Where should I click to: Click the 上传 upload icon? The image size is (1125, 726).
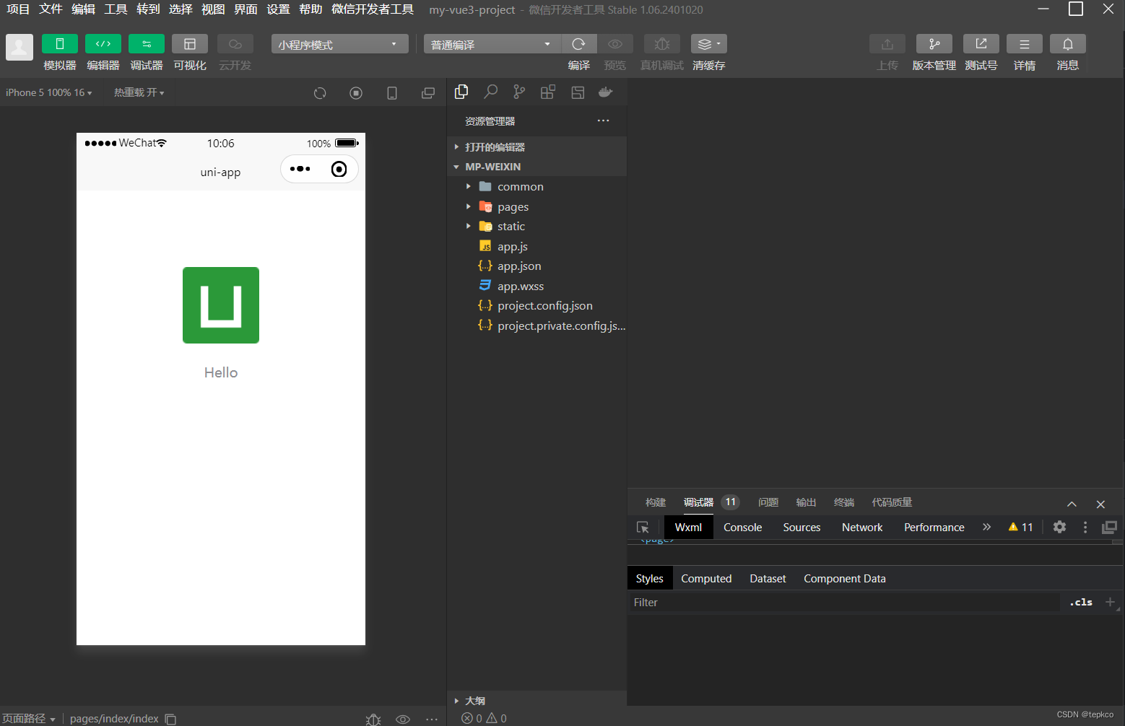point(887,44)
